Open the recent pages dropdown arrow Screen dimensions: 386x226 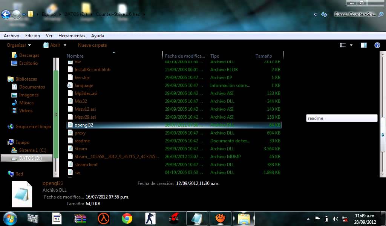pyautogui.click(x=24, y=15)
